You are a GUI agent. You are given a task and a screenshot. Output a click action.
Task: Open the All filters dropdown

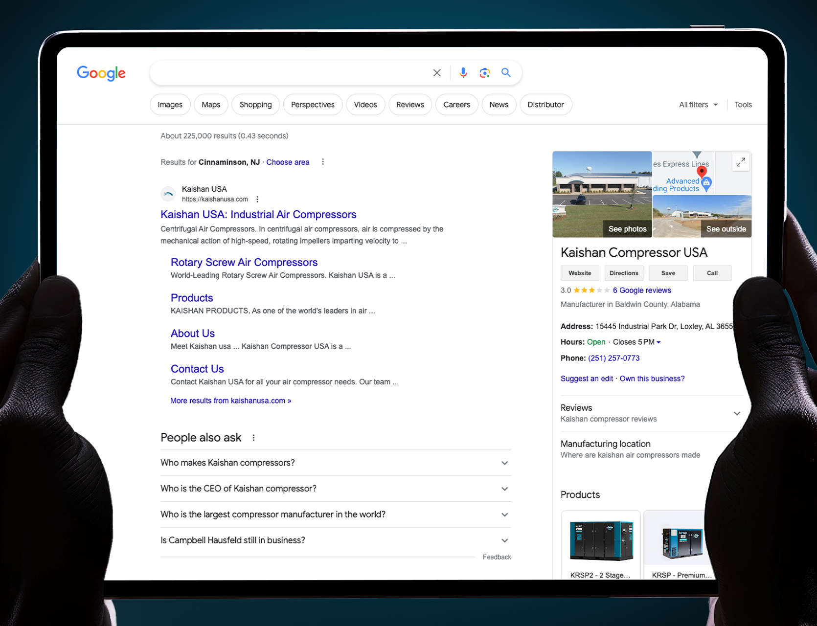pos(698,105)
